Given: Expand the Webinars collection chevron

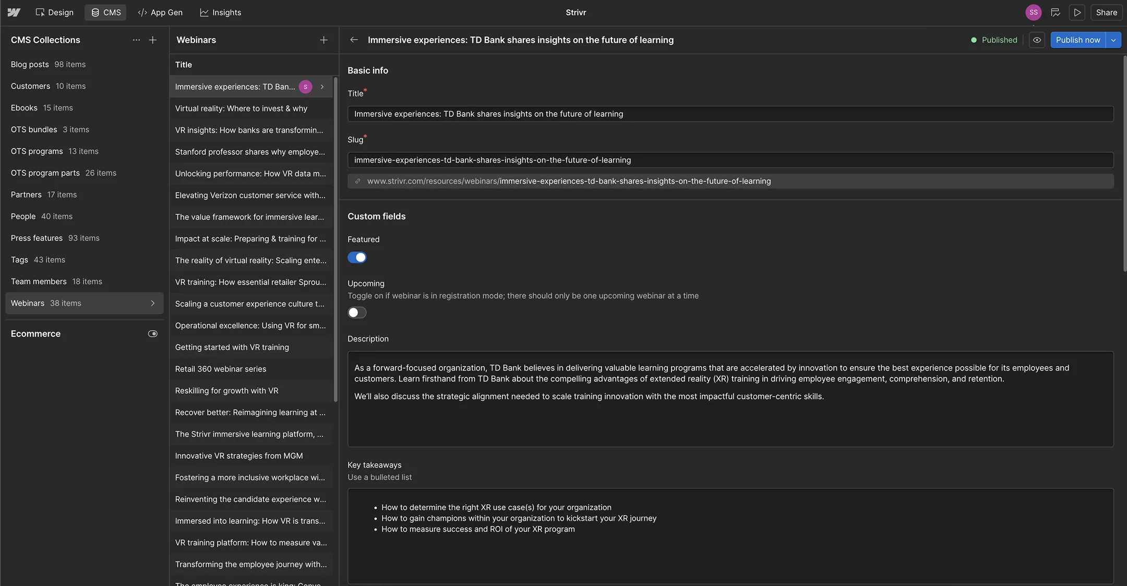Looking at the screenshot, I should click(153, 303).
